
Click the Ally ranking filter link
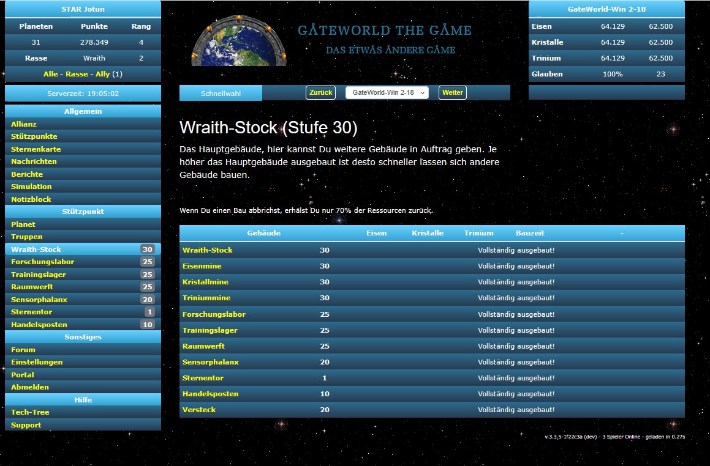[x=102, y=74]
